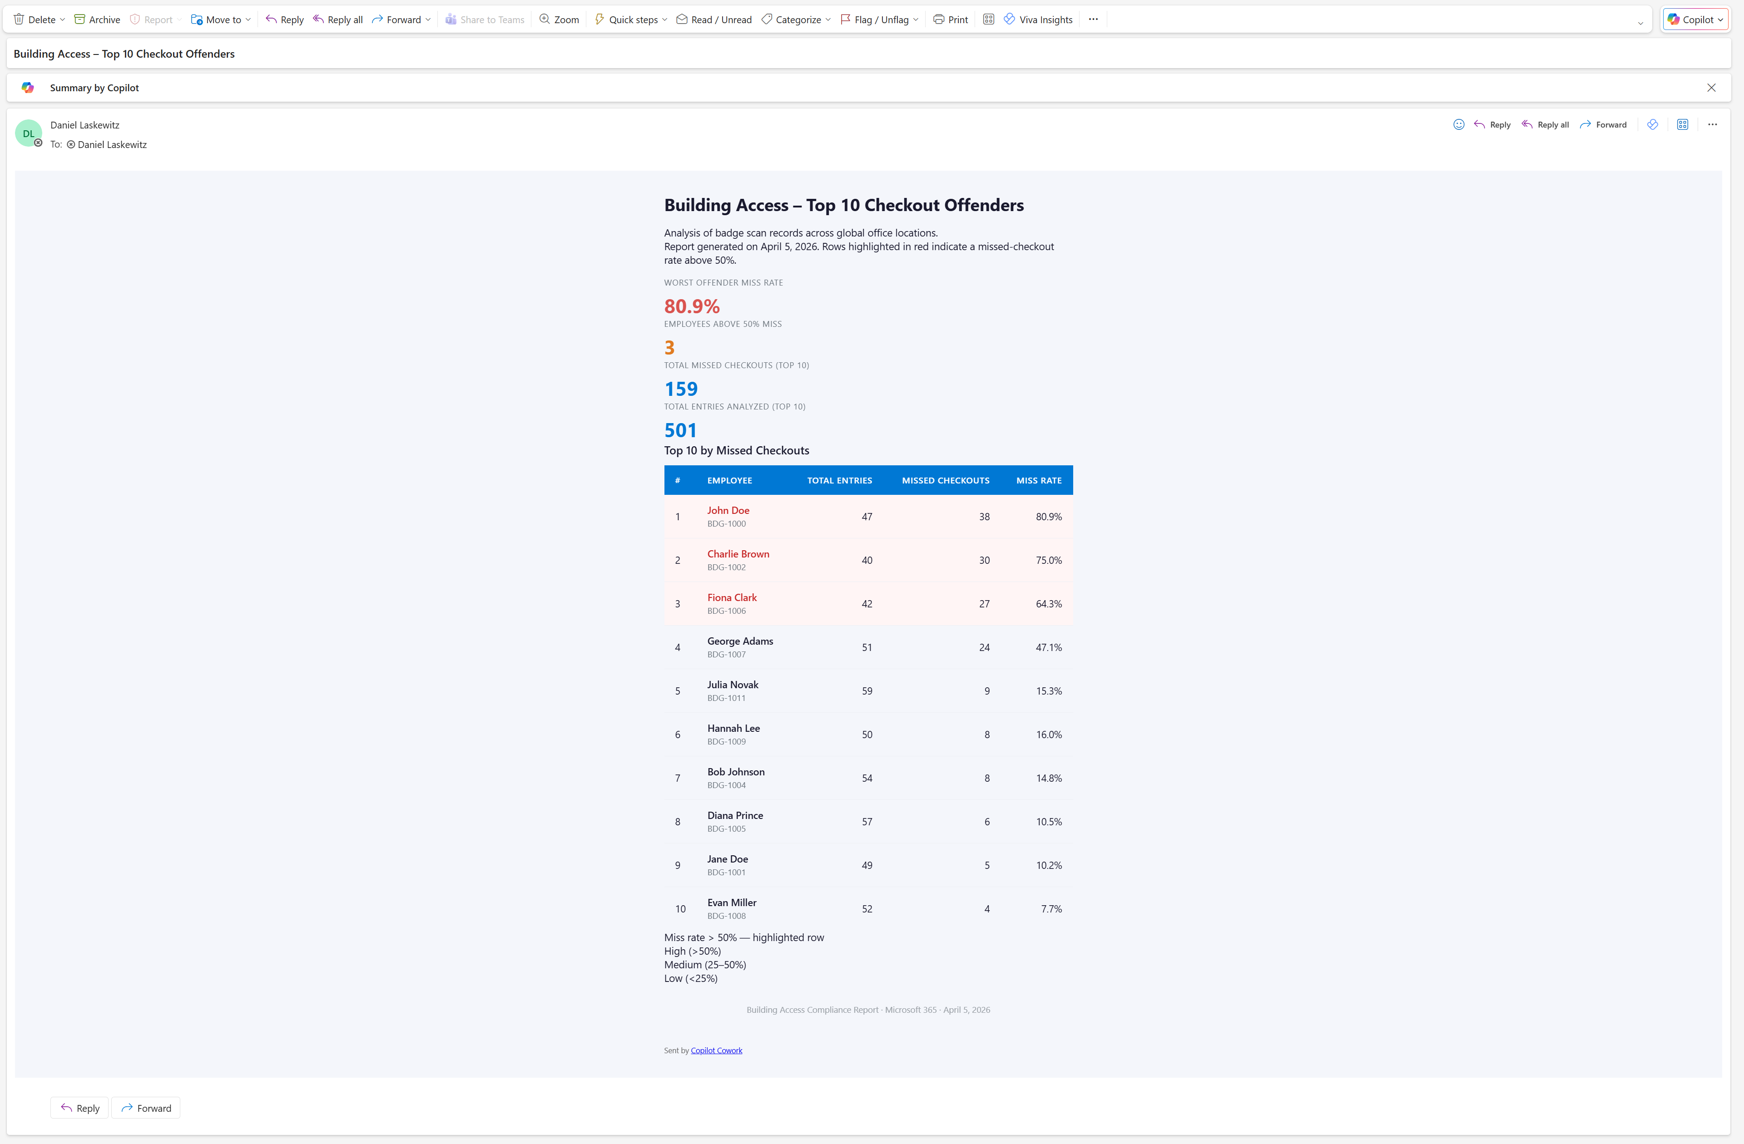The image size is (1744, 1144).
Task: Open the Apps grid in the message header
Action: 1683,124
